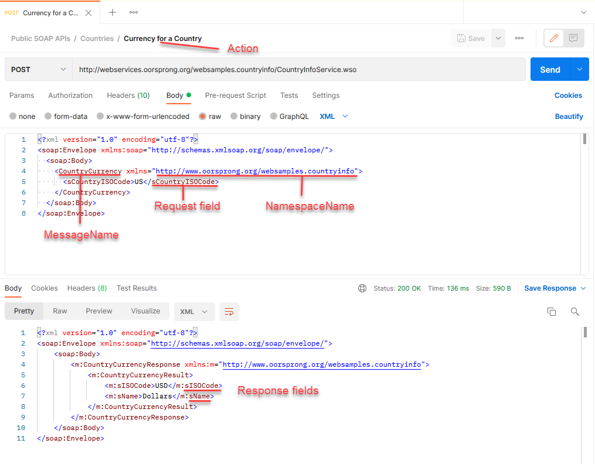Choose the GraphQL body type

[x=289, y=117]
